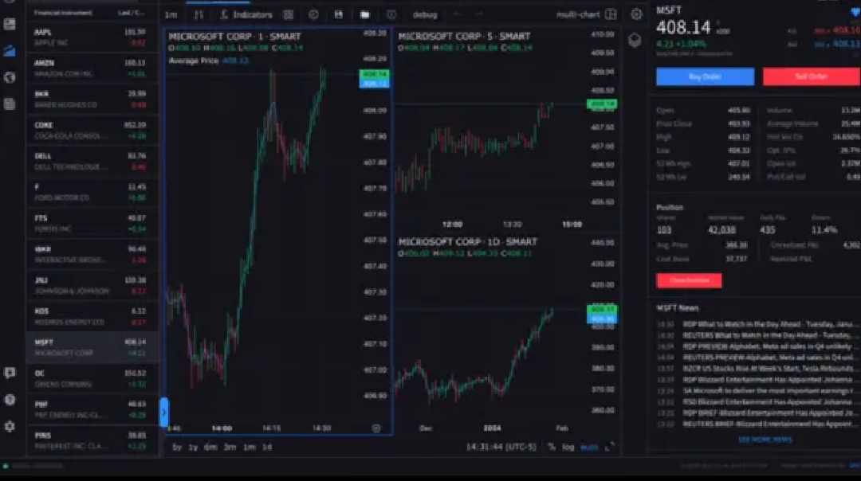Select OC Owens Corning in the watchlist
The image size is (861, 481).
point(92,378)
